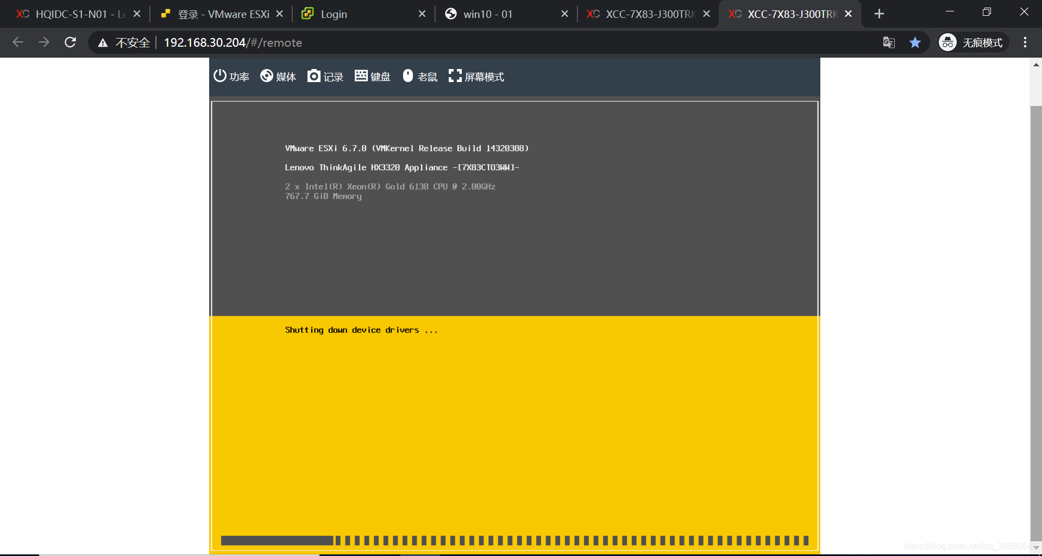Image resolution: width=1042 pixels, height=556 pixels.
Task: Close the win10 - 01 tab
Action: click(x=564, y=14)
